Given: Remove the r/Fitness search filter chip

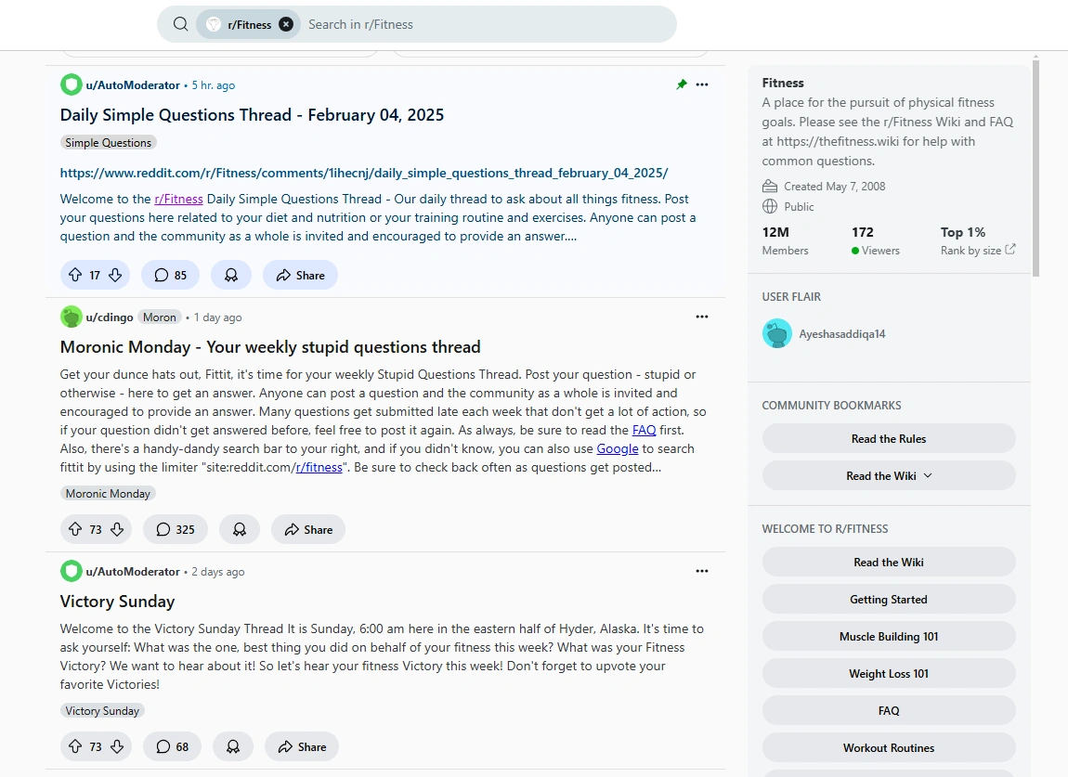Looking at the screenshot, I should [286, 24].
